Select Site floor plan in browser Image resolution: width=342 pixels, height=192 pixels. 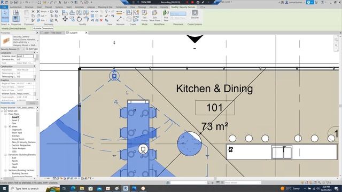(x=14, y=123)
